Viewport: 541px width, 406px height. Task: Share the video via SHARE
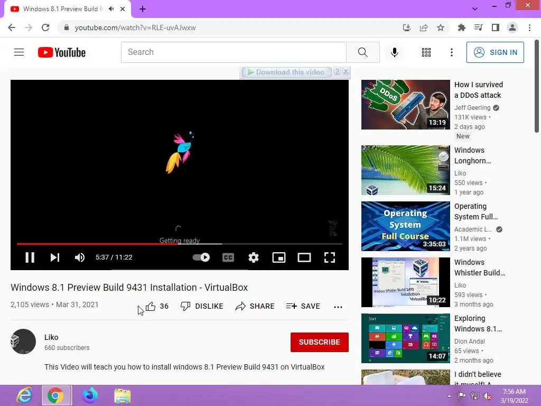pos(255,306)
